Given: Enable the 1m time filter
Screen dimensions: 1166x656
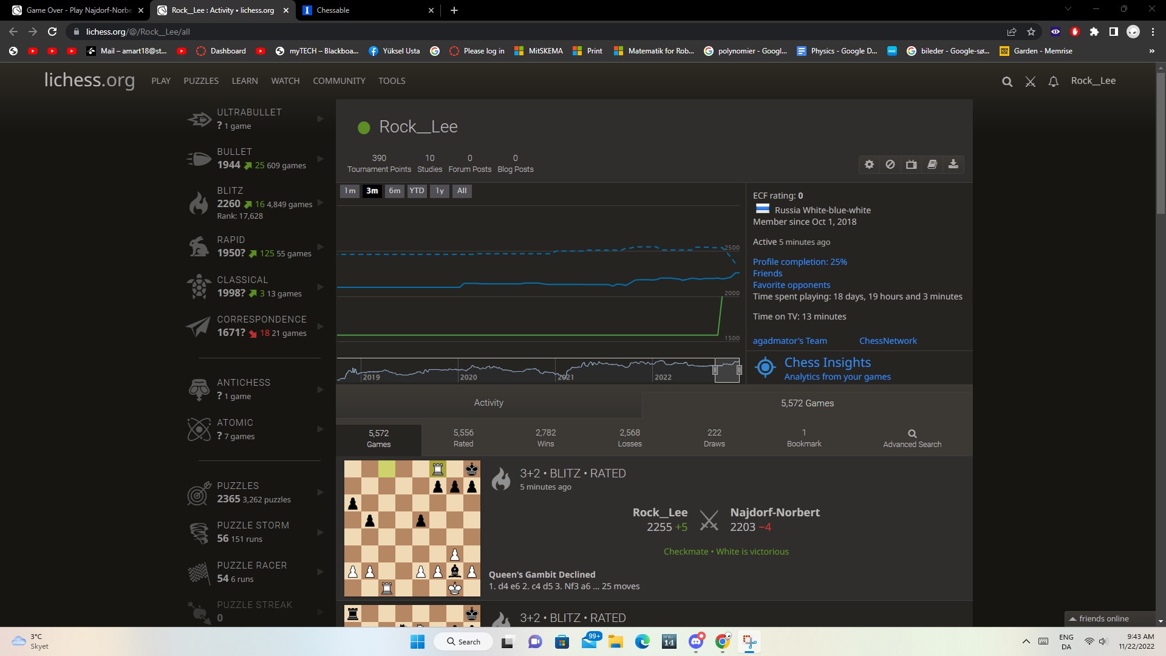Looking at the screenshot, I should [350, 191].
